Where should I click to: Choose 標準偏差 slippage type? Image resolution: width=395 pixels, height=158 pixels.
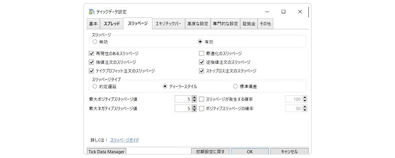(x=236, y=86)
